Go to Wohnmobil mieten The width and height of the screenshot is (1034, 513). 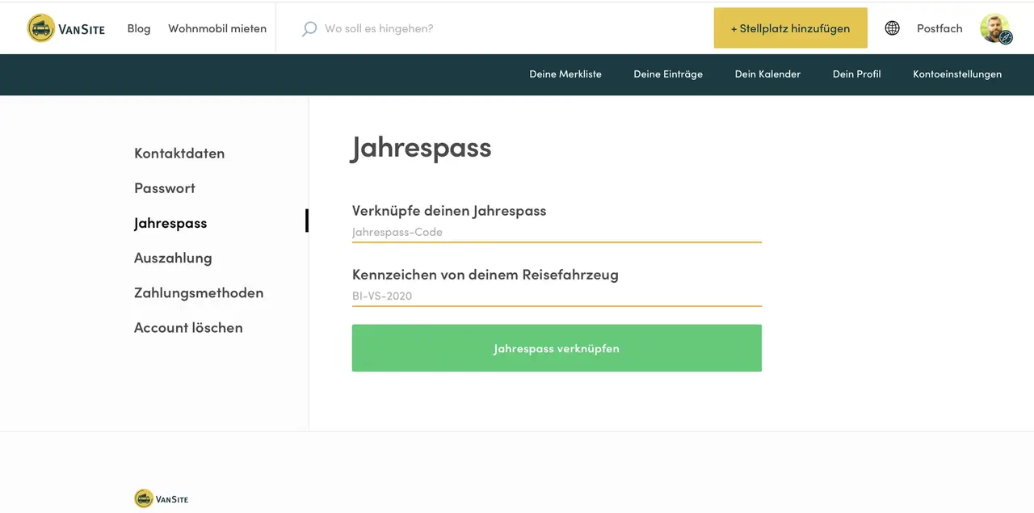[x=217, y=28]
